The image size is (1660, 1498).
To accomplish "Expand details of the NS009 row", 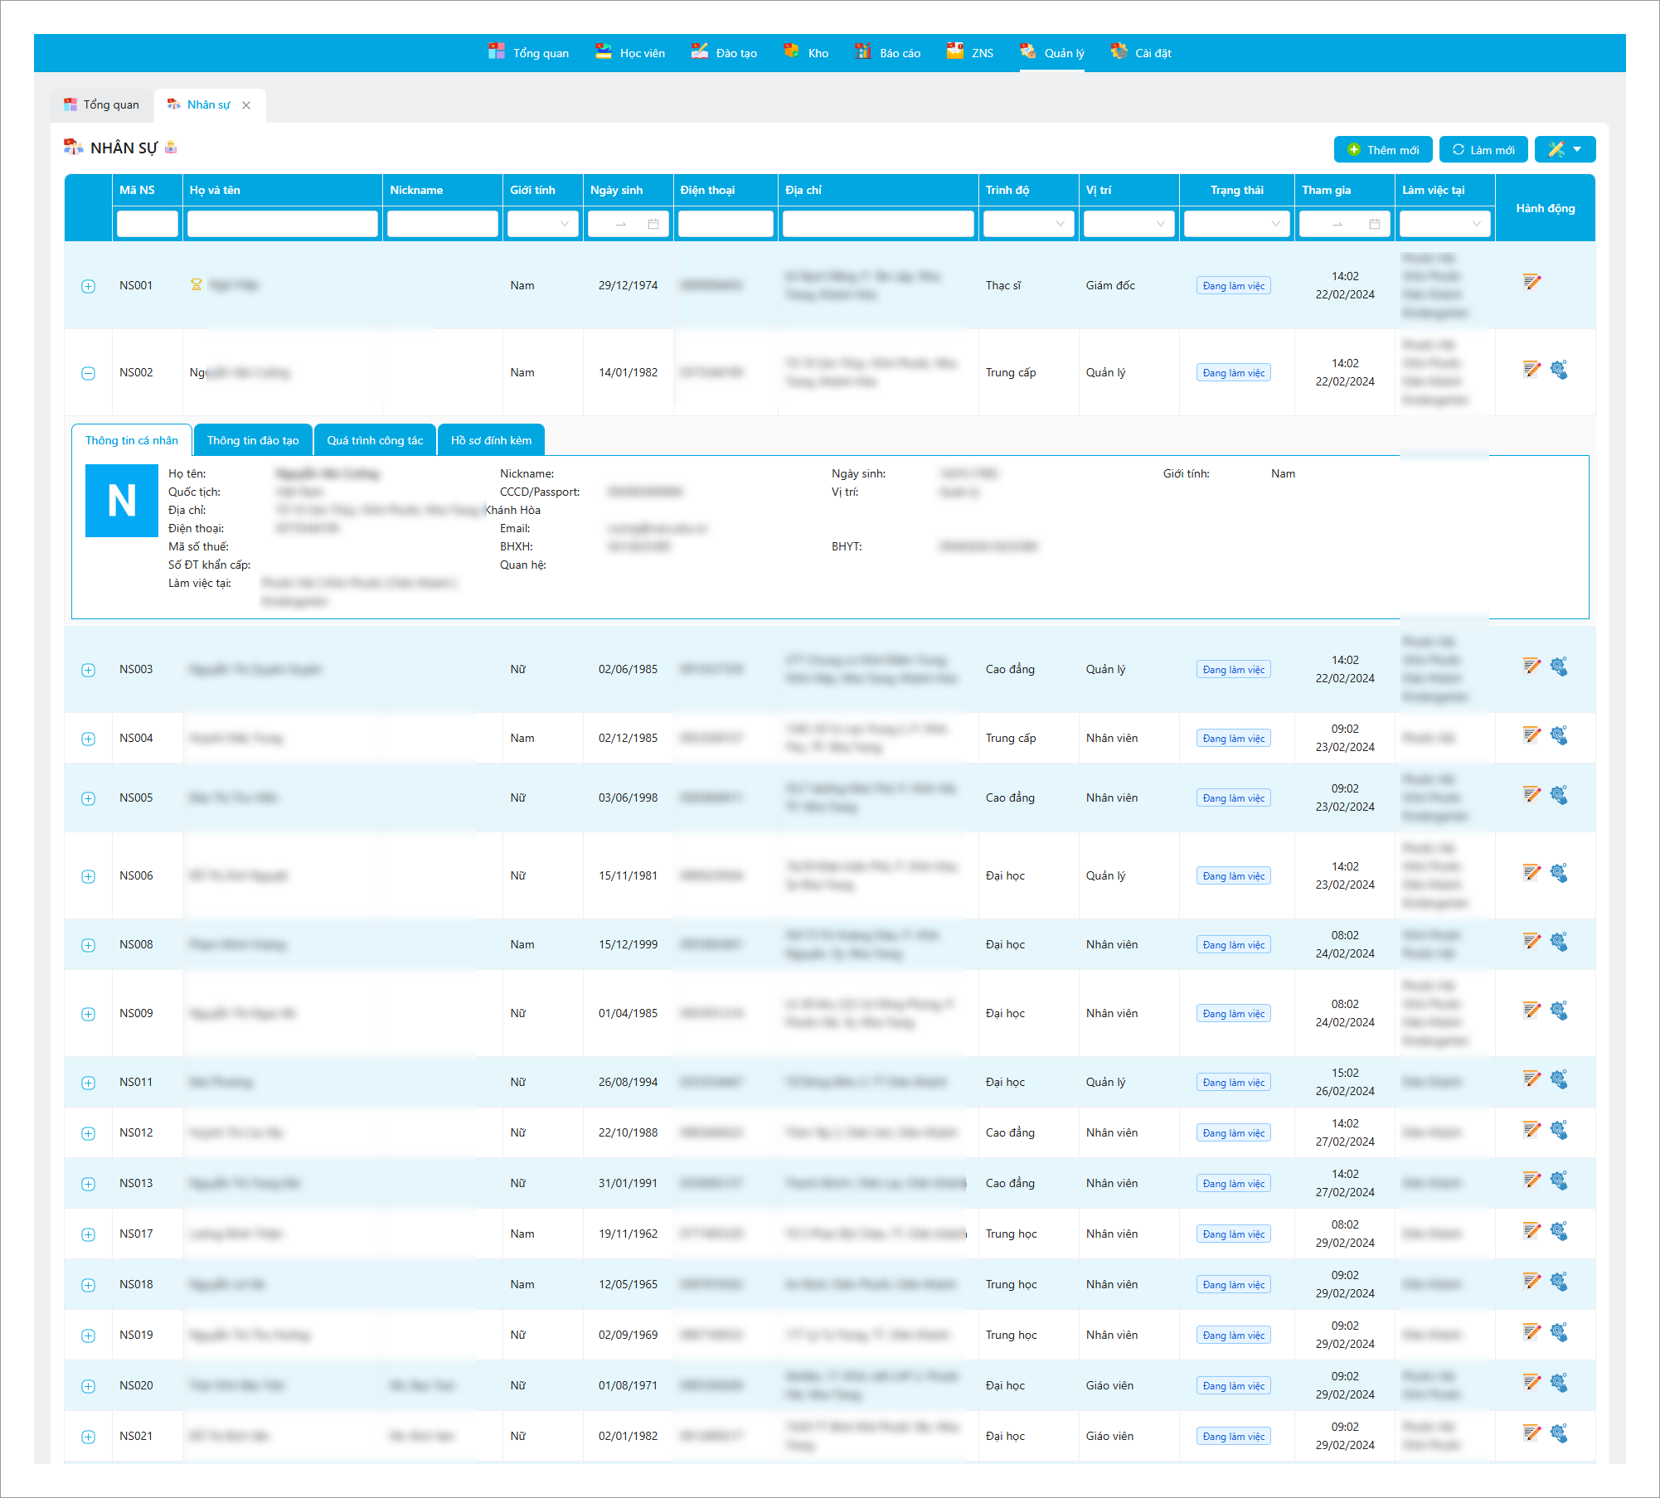I will click(x=88, y=1014).
